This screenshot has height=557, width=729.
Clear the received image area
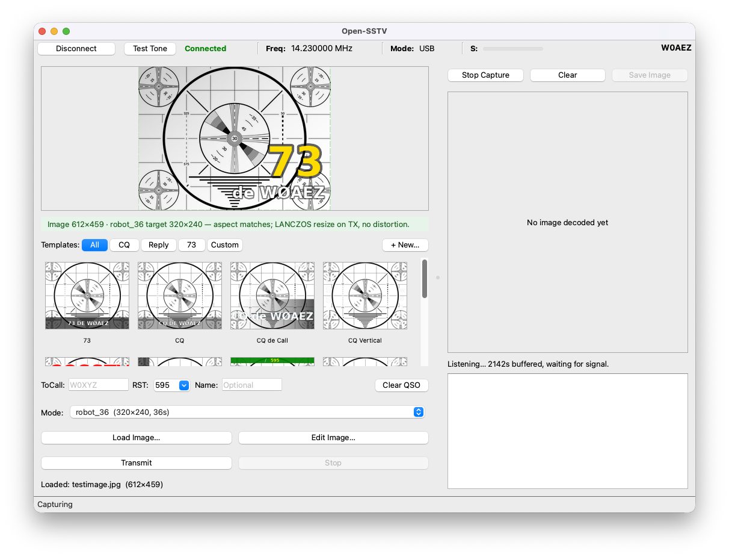pos(567,75)
